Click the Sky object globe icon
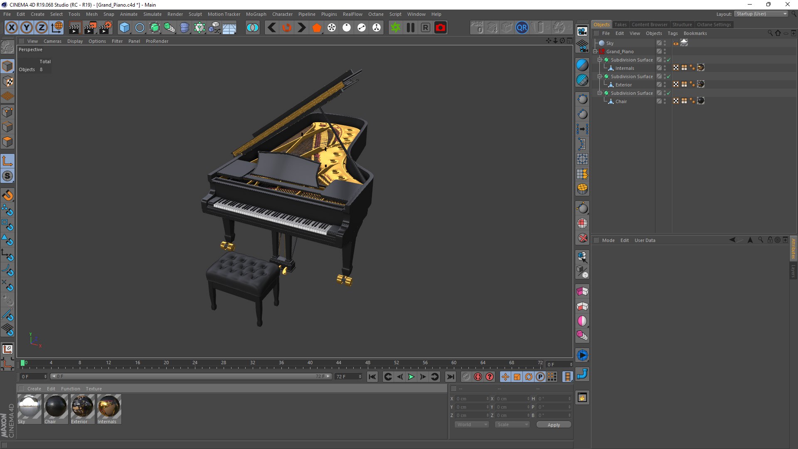Image resolution: width=798 pixels, height=449 pixels. (x=601, y=43)
